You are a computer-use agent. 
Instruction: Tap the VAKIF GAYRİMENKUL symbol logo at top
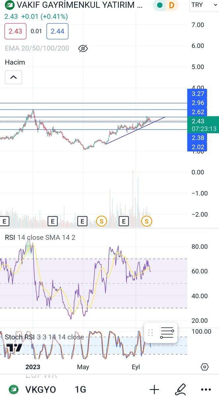pyautogui.click(x=10, y=5)
